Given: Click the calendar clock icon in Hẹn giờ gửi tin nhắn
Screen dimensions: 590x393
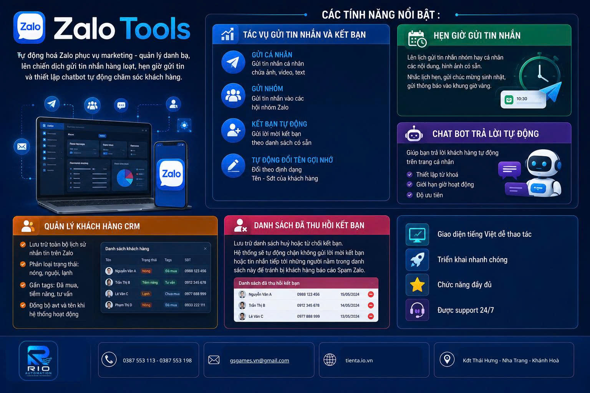Looking at the screenshot, I should click(417, 38).
